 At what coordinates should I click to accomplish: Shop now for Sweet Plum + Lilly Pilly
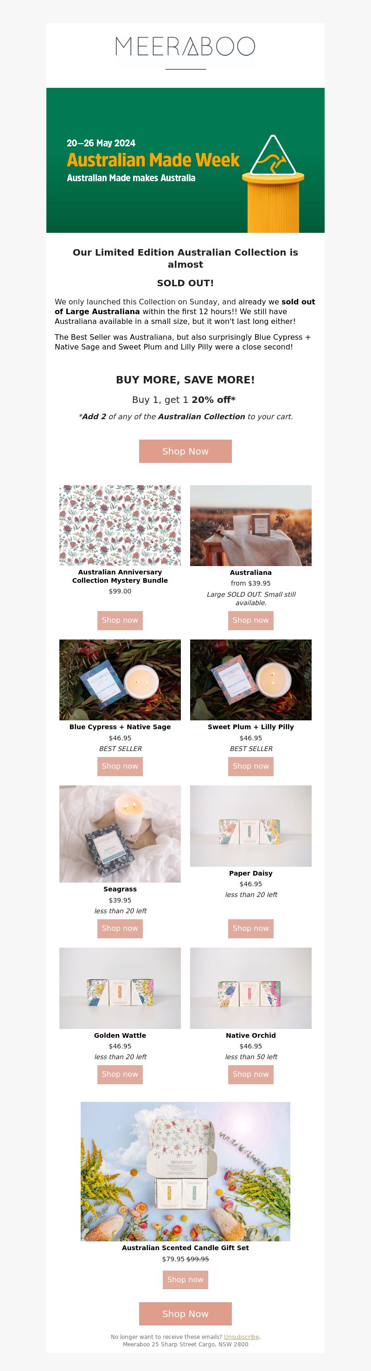(250, 766)
